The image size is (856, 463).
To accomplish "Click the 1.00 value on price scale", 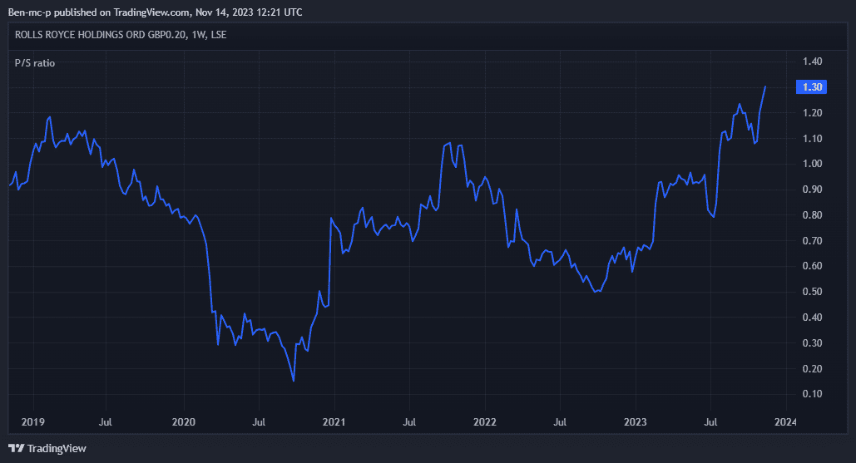I will [x=812, y=164].
